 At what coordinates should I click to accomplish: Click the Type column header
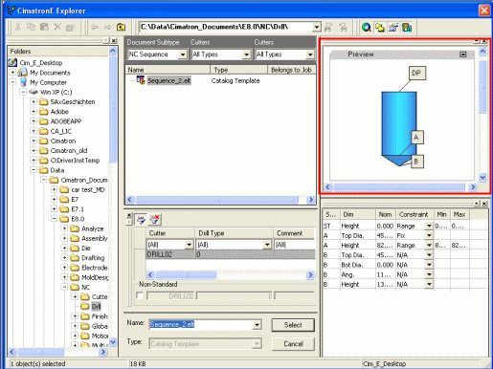click(x=238, y=70)
